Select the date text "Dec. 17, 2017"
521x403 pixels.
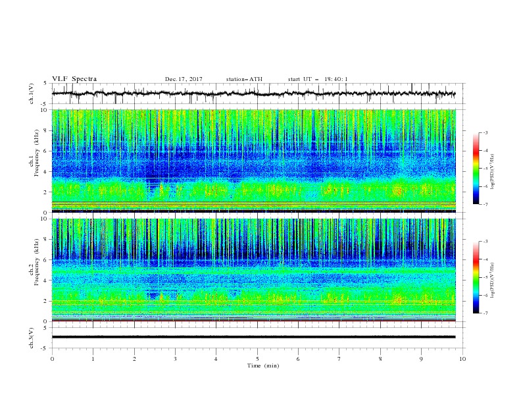tap(184, 79)
